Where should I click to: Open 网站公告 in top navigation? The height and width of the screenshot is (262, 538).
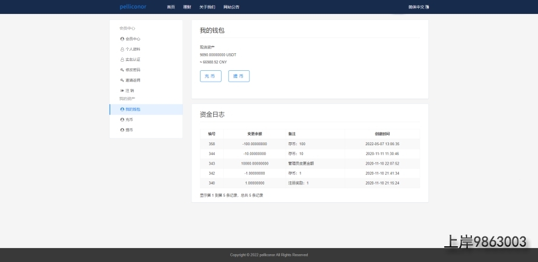(231, 7)
